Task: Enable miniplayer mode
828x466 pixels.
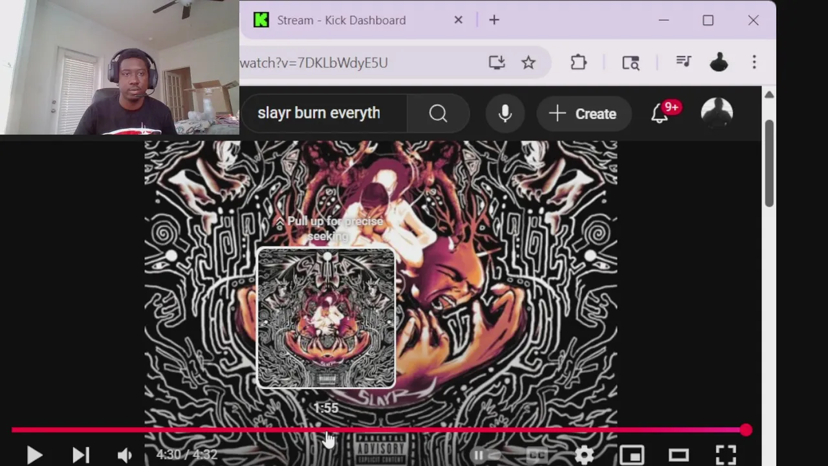Action: click(x=632, y=455)
